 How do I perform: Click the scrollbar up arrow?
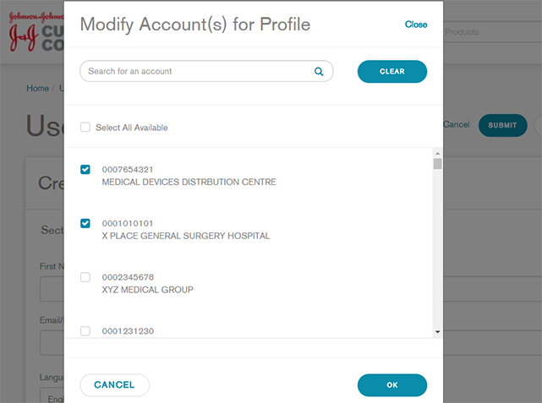click(x=437, y=153)
